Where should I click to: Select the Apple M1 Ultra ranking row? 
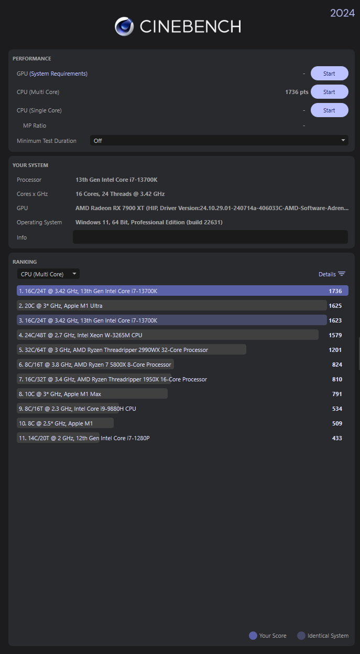click(182, 306)
